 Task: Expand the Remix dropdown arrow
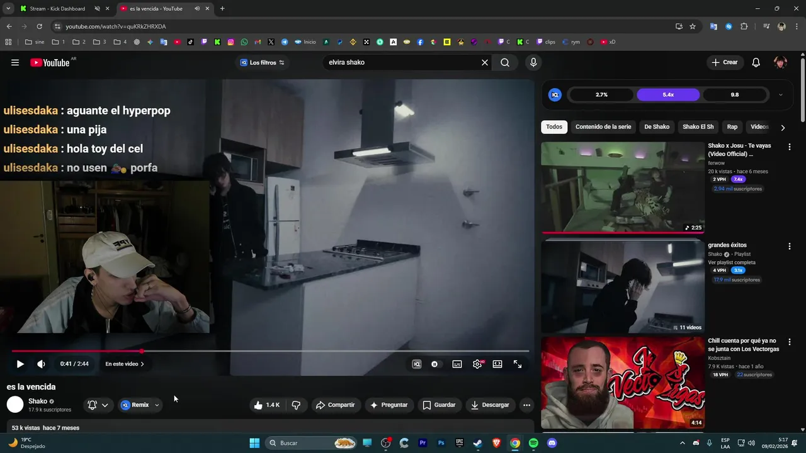pos(157,405)
